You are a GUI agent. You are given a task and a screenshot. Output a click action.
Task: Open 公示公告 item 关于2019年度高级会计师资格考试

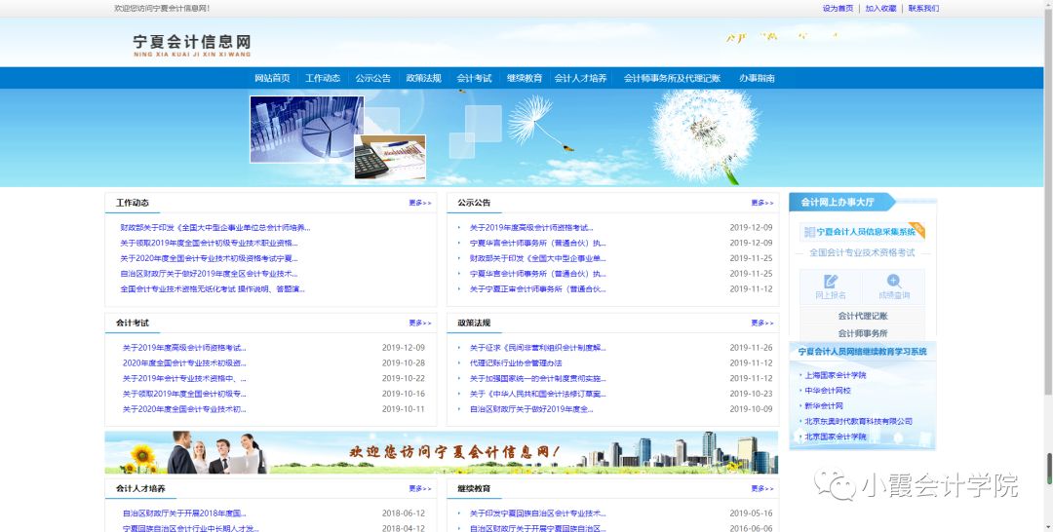[531, 227]
